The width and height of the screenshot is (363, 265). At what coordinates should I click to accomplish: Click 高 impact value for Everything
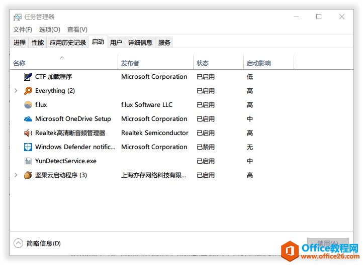pos(250,91)
